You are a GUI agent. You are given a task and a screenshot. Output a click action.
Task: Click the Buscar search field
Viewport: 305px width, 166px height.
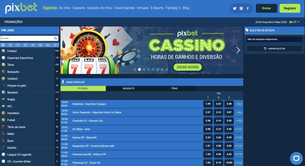(x=27, y=38)
